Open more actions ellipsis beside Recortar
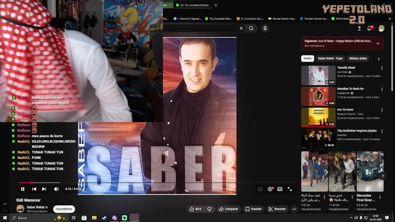The height and width of the screenshot is (222, 395). tap(294, 209)
